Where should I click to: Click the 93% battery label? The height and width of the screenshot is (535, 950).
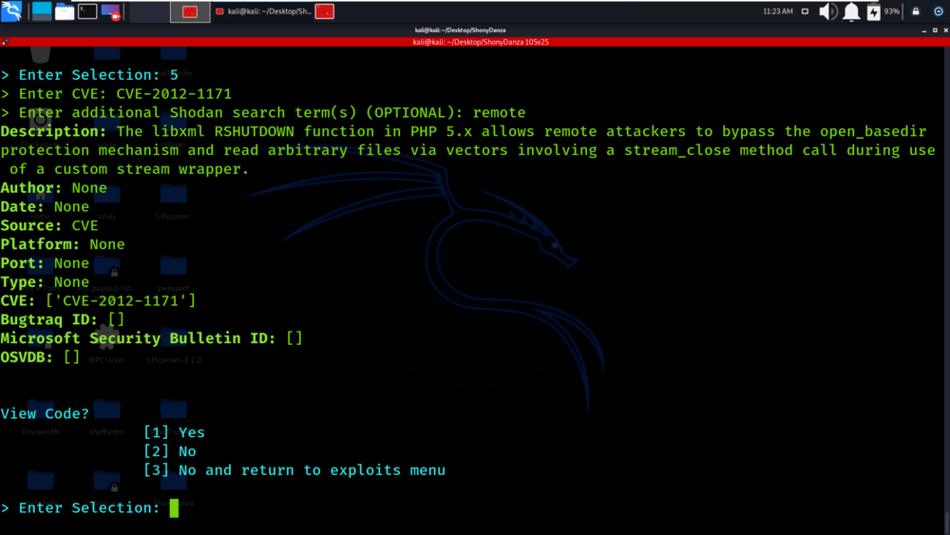891,10
